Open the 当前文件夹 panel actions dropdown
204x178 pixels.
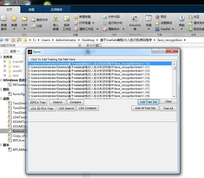pos(80,46)
